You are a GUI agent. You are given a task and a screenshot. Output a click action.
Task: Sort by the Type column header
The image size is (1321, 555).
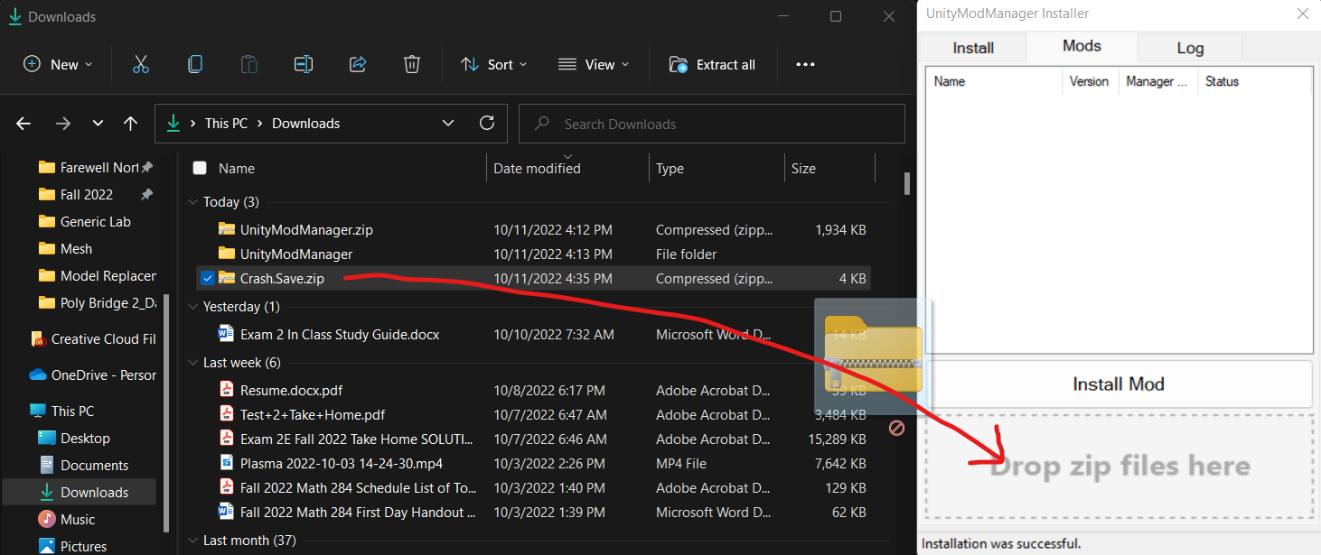716,168
